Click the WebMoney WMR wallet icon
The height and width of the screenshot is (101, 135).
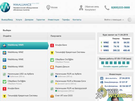[4, 46]
